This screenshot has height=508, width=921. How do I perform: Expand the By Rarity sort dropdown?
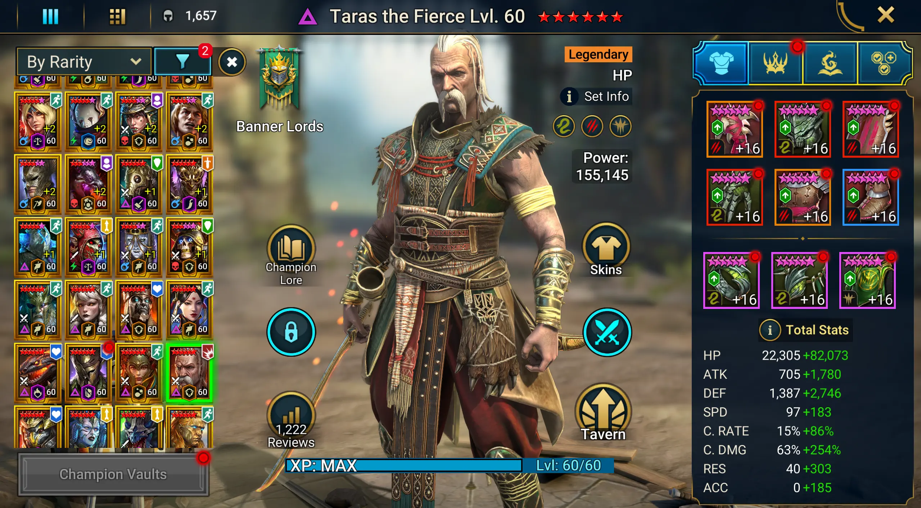(84, 62)
